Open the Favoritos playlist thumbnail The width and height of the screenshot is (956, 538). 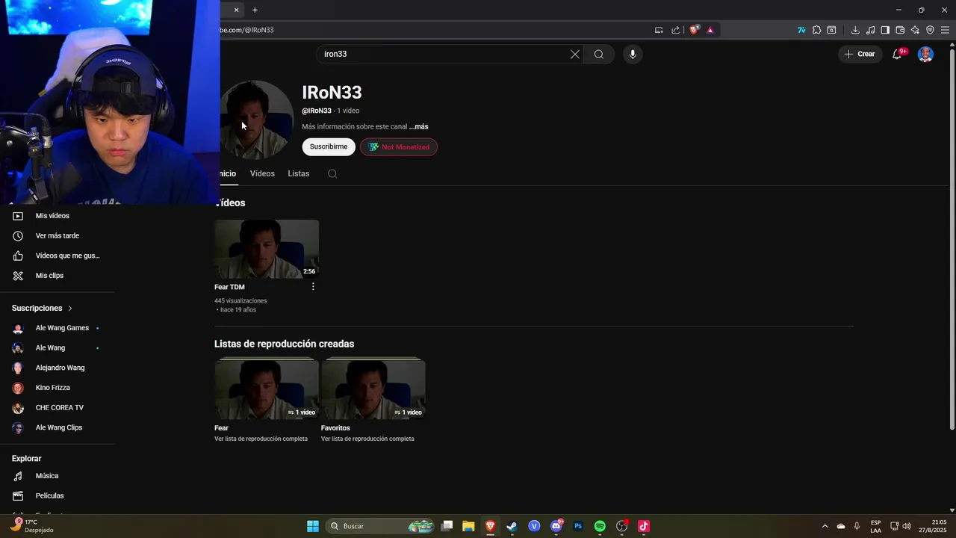click(373, 389)
